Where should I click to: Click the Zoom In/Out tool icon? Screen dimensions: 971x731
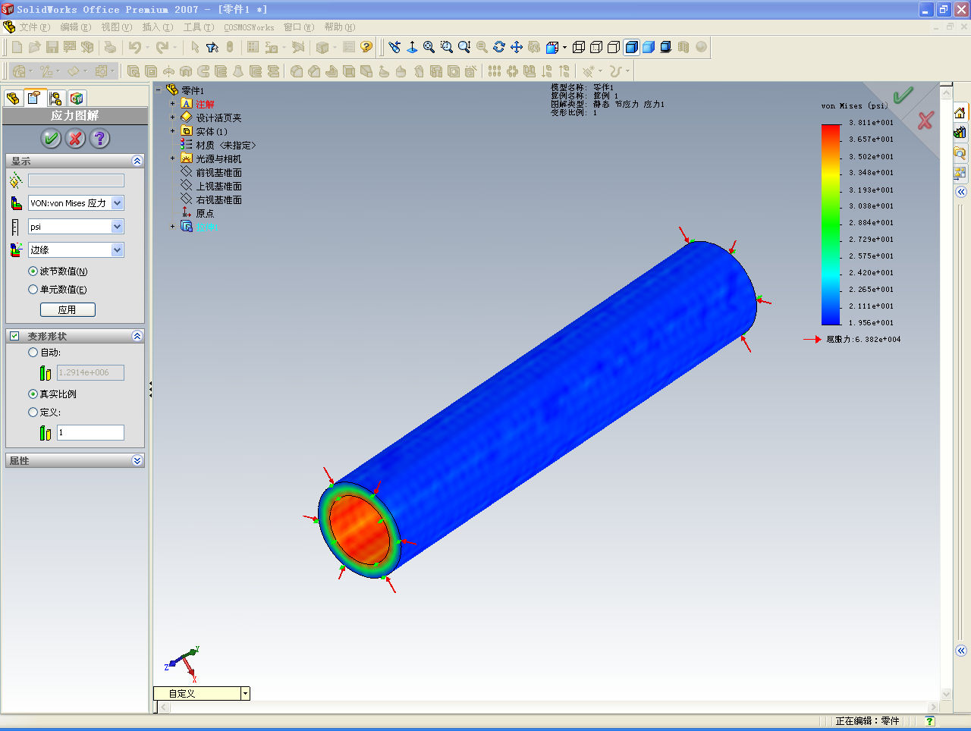coord(464,47)
